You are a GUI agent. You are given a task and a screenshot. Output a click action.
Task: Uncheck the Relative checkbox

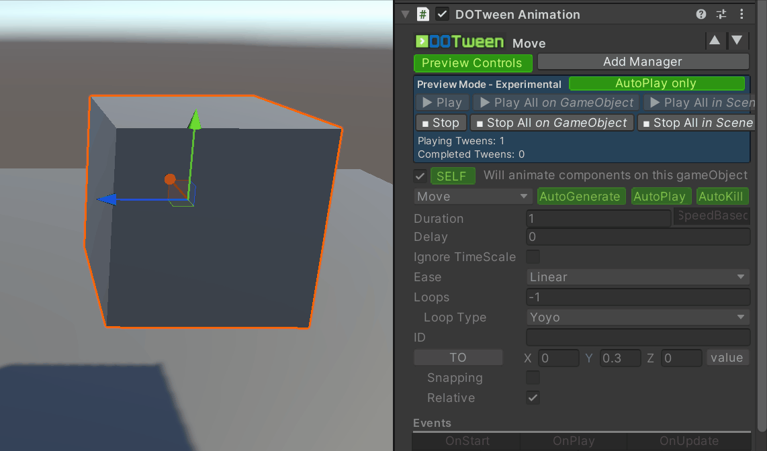pos(533,398)
